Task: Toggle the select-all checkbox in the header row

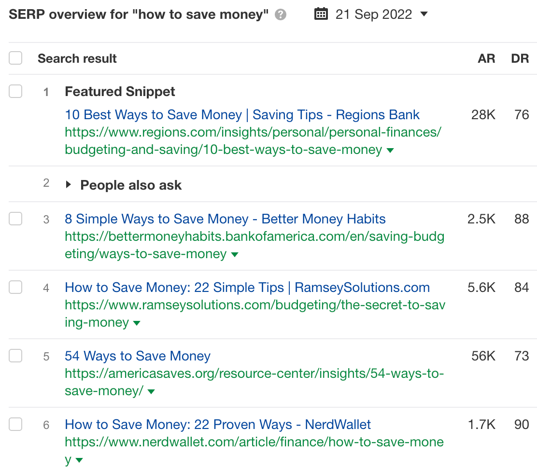Action: click(15, 57)
